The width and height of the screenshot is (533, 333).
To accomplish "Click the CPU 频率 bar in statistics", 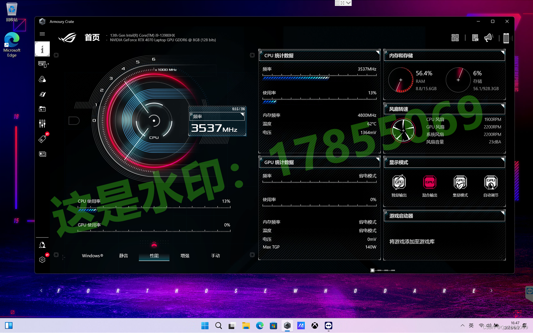I will coord(319,77).
